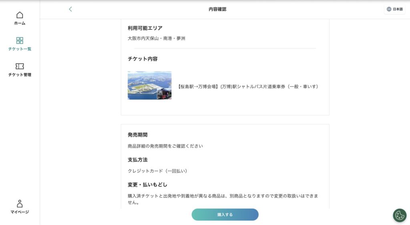Click the 商品詳細の発売期間をご確認ください text
410x225 pixels.
coord(165,146)
